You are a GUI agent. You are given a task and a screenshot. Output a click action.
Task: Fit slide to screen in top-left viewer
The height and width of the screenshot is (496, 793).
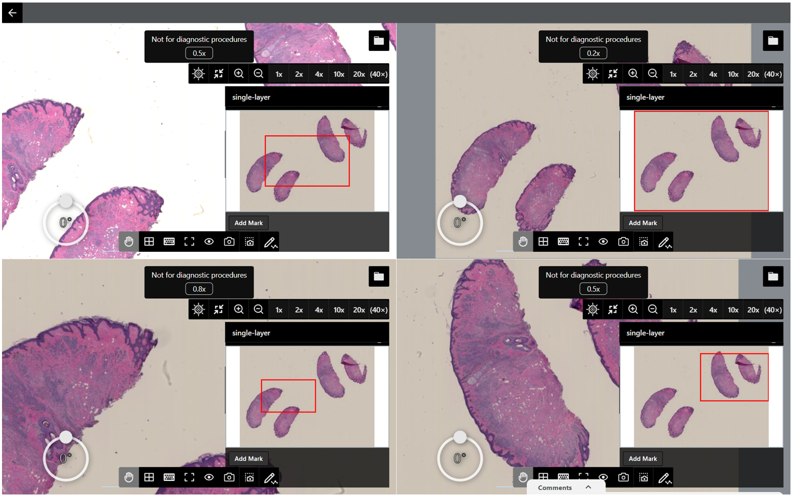(x=219, y=74)
